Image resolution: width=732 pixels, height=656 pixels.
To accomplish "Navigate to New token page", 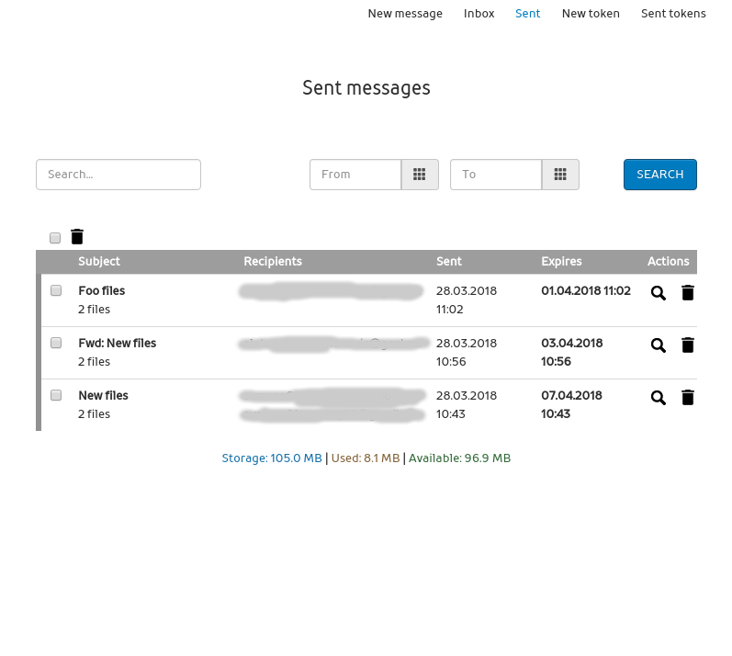I will pyautogui.click(x=591, y=14).
